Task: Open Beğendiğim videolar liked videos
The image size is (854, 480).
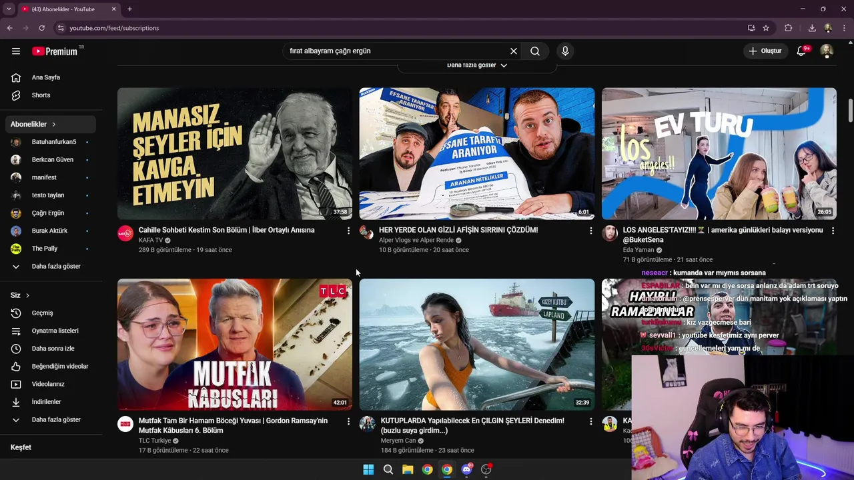Action: coord(52,367)
